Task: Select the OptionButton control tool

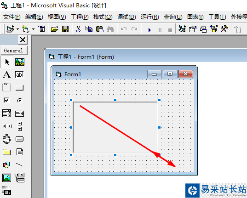Action: point(19,100)
